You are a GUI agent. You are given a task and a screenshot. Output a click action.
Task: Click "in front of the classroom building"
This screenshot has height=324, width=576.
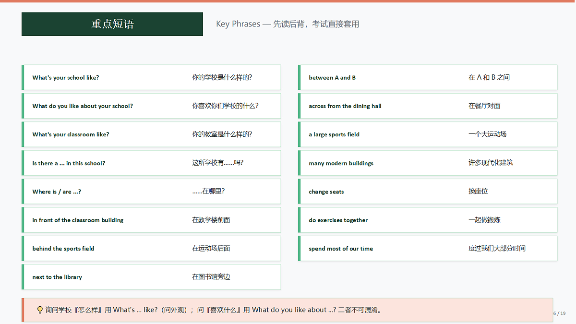78,220
